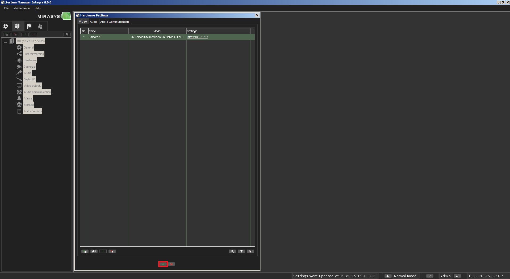The image size is (510, 279).
Task: Cancel changes with the red X button
Action: [172, 264]
